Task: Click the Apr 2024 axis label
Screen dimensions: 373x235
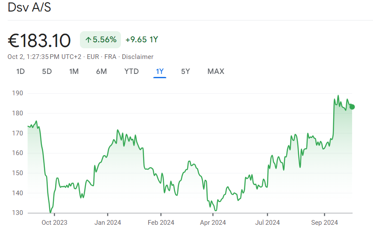Action: coord(213,223)
